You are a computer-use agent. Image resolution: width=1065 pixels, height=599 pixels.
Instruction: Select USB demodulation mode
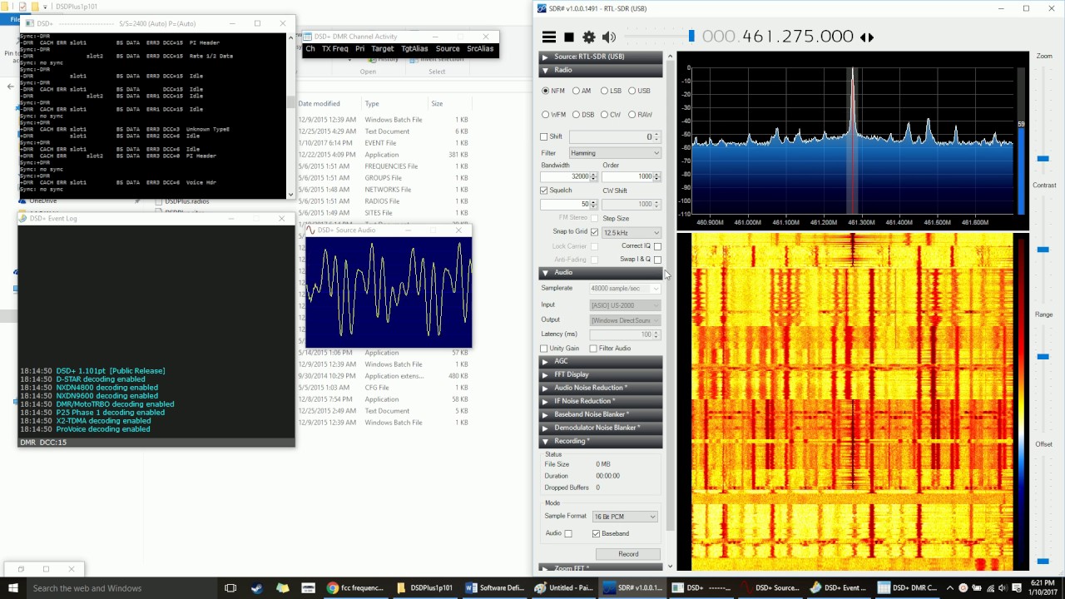click(640, 91)
